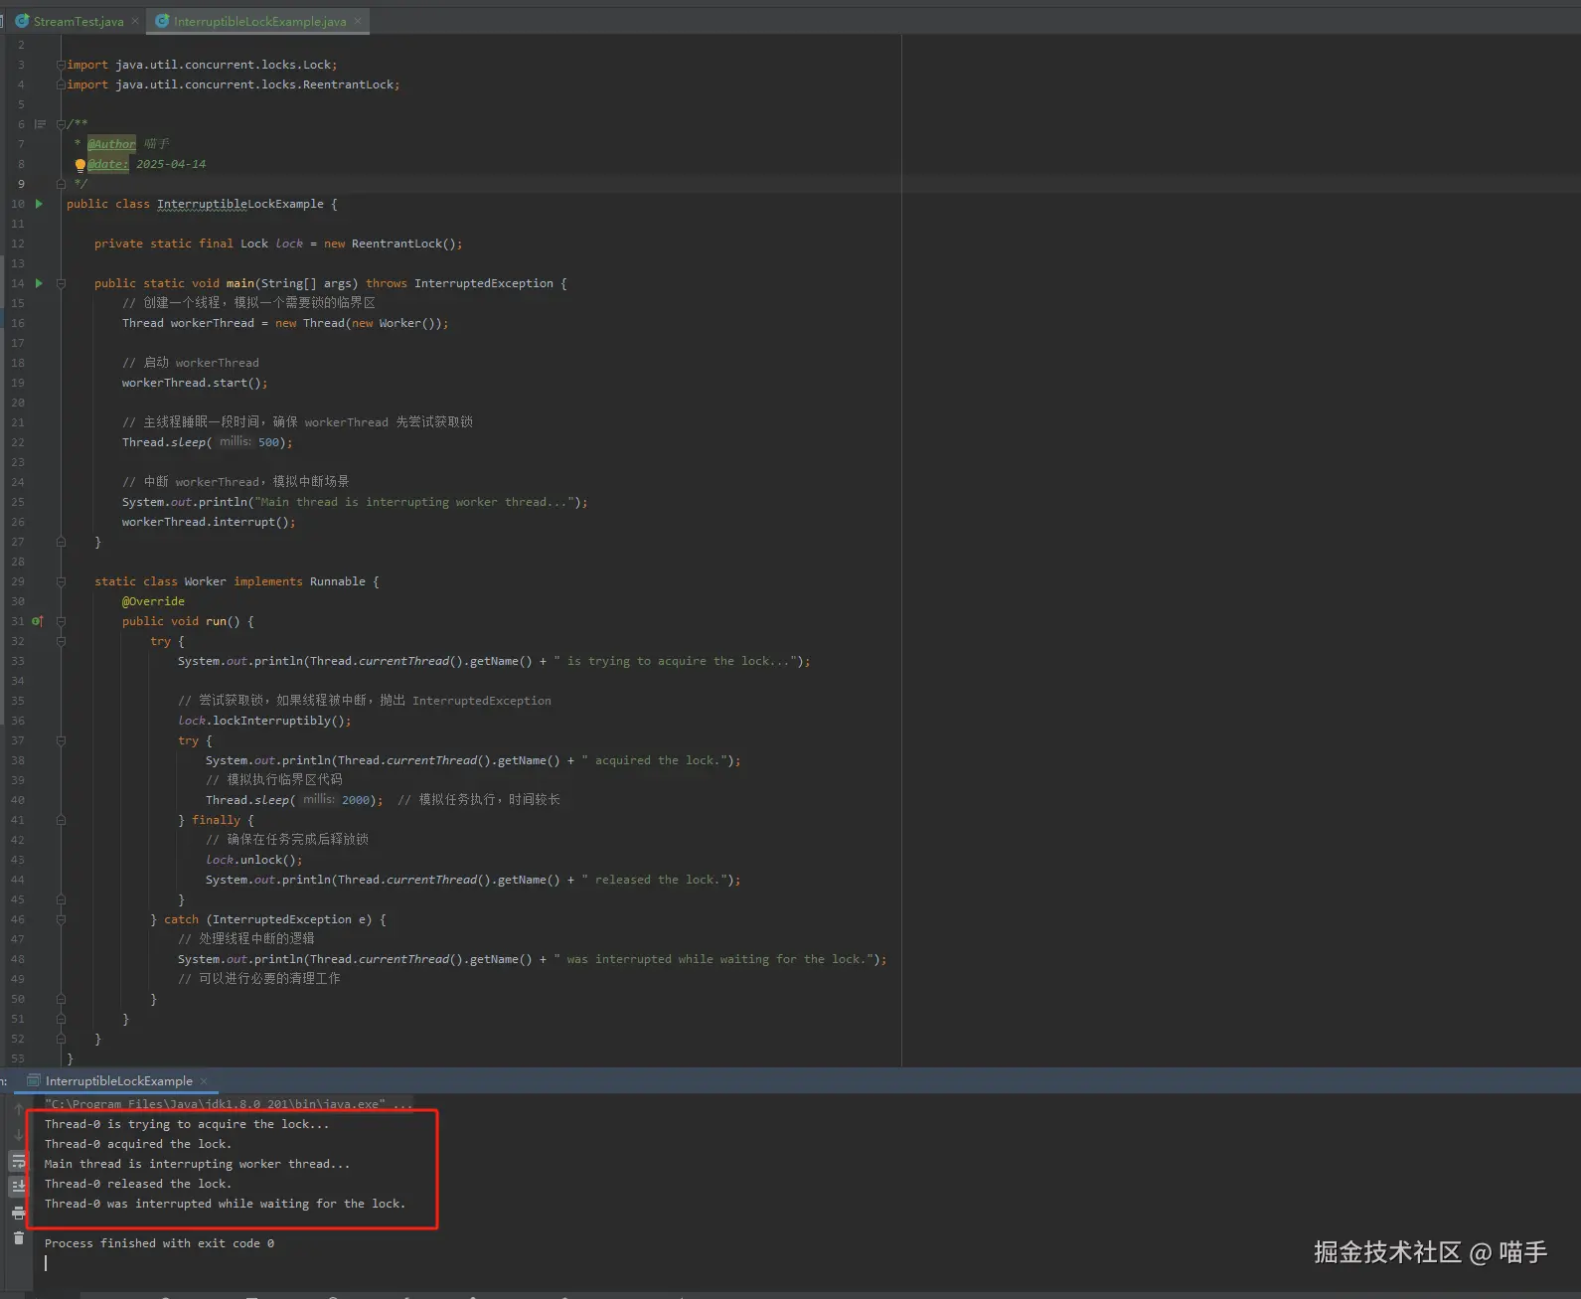Run class from line 10 gutter arrow
Screen dimensions: 1581x1299
click(x=39, y=204)
